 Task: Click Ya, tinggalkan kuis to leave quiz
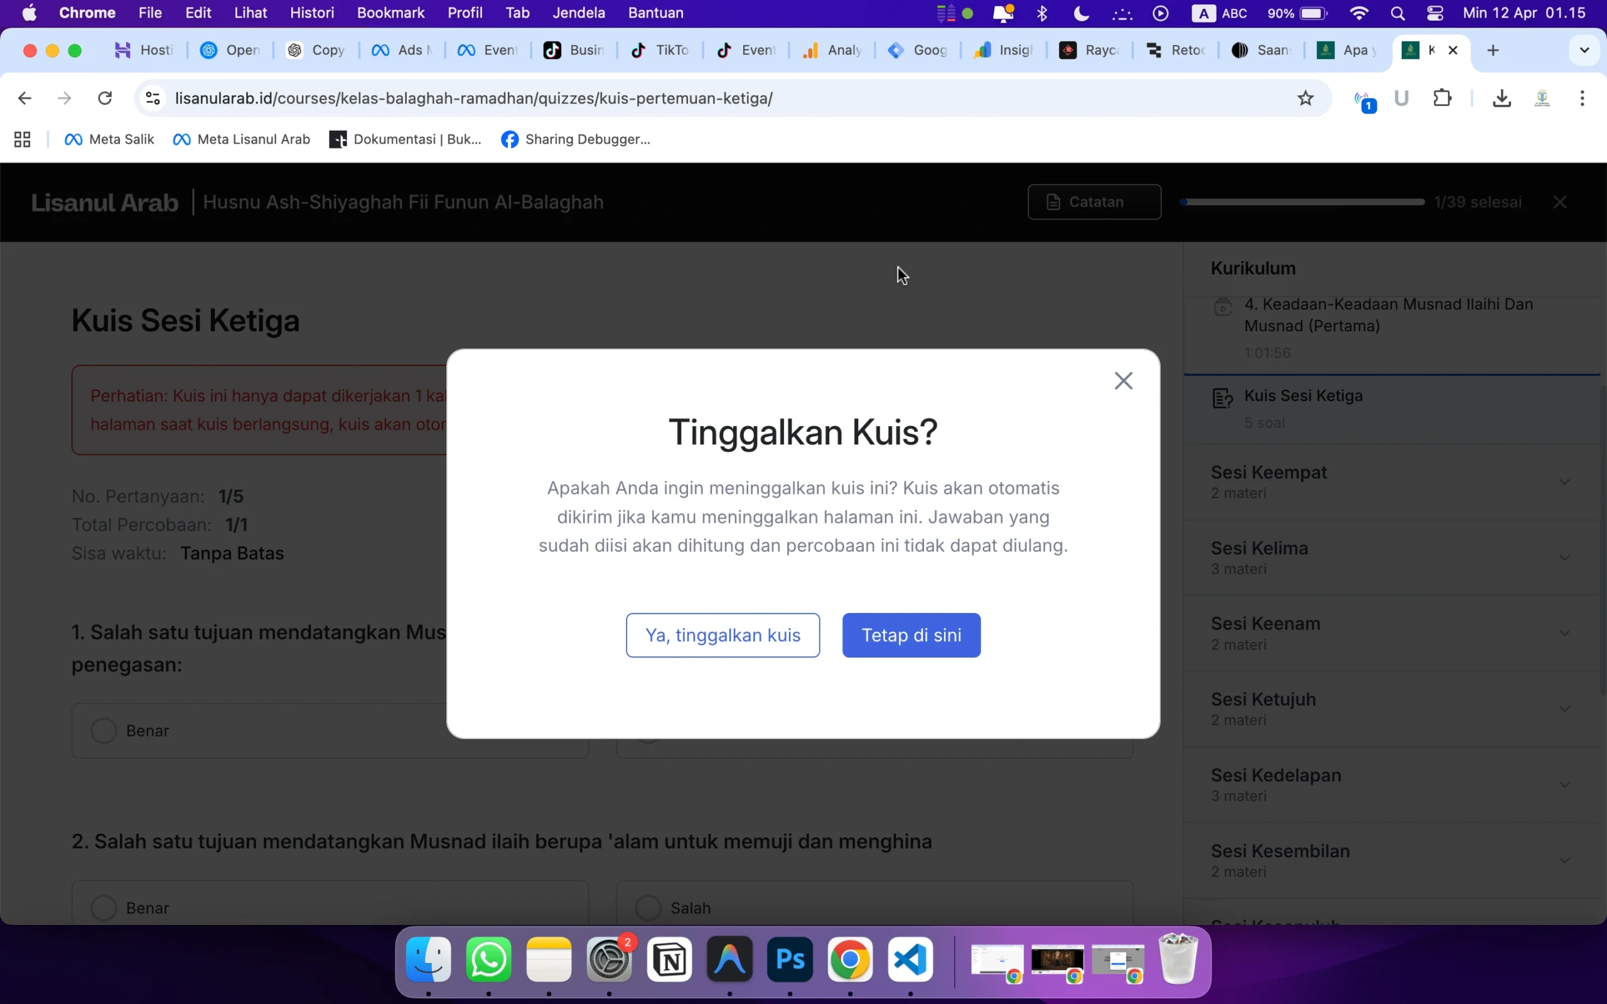pos(723,635)
